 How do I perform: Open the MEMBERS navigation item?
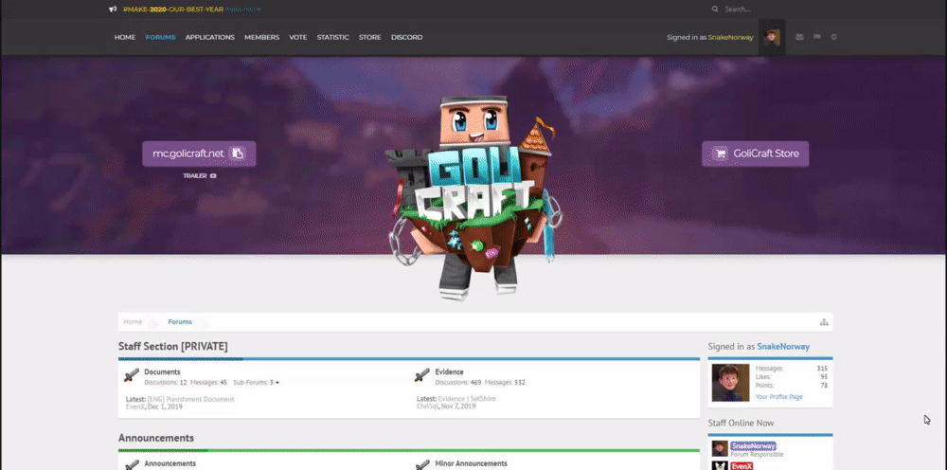pyautogui.click(x=262, y=38)
